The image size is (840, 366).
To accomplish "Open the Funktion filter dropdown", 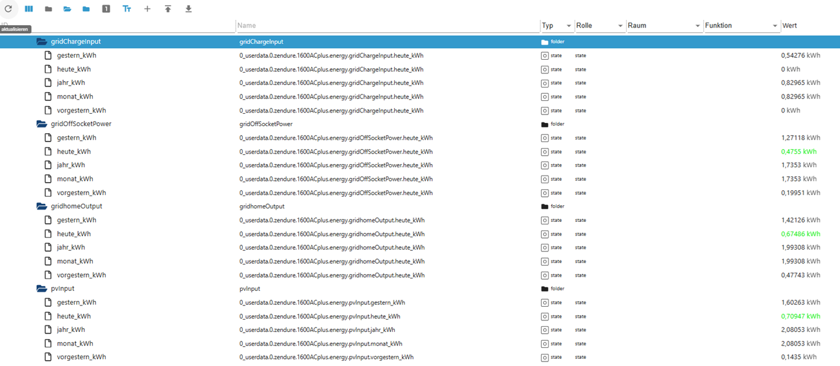I will click(741, 26).
